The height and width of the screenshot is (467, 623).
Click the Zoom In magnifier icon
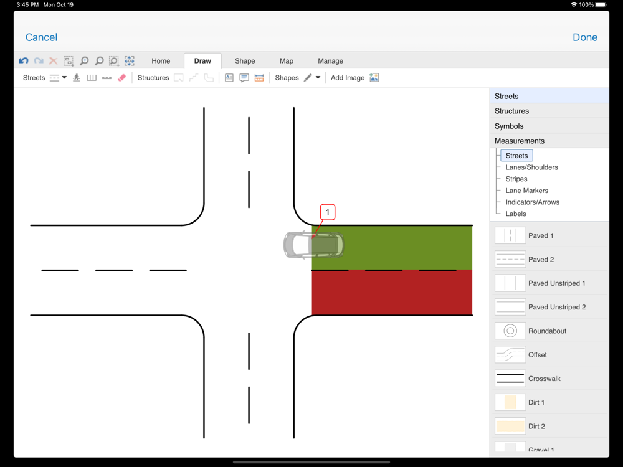(84, 61)
